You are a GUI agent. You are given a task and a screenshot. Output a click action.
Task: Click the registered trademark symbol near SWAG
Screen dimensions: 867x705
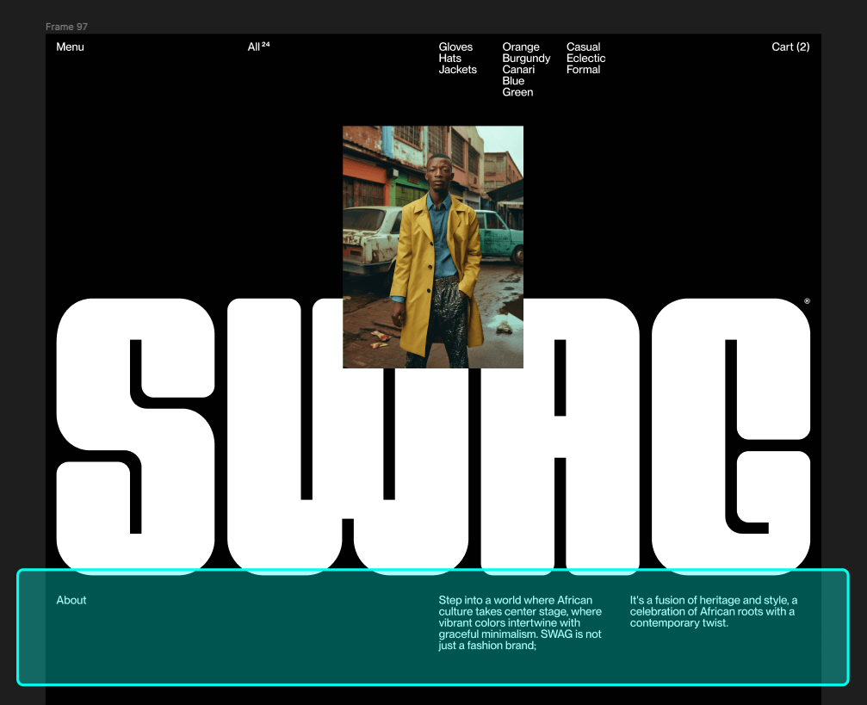806,302
